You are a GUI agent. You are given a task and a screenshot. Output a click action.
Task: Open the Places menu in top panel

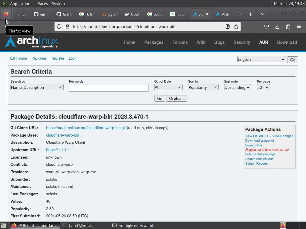tap(42, 4)
